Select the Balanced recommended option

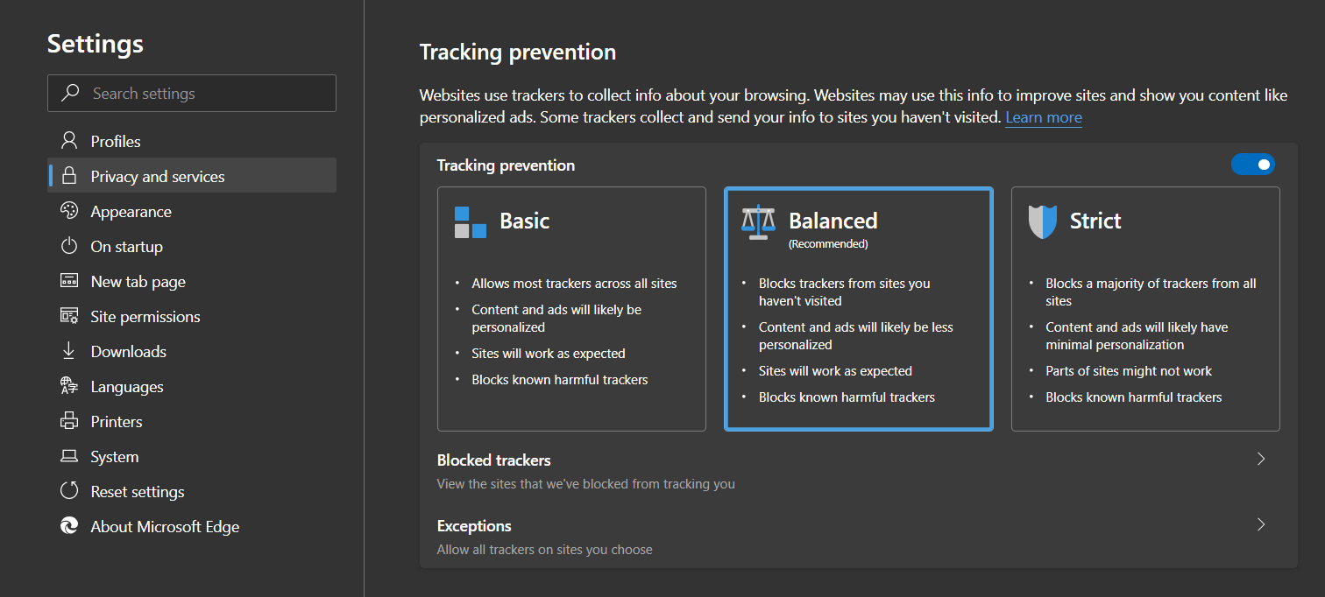pos(858,308)
